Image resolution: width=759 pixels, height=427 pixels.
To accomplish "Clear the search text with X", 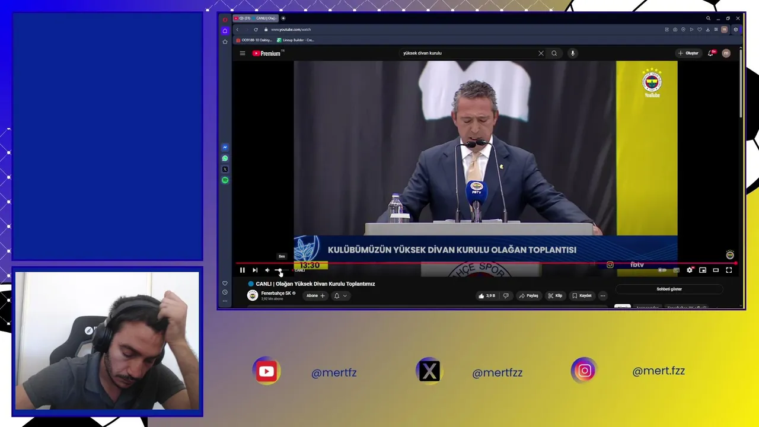I will click(541, 53).
